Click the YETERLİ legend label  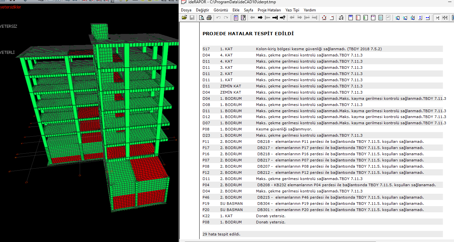tap(8, 52)
